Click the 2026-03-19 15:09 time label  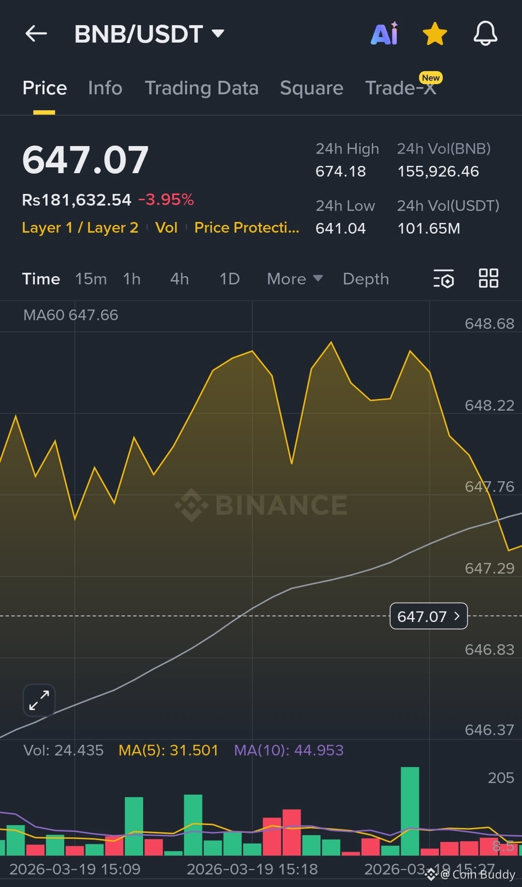75,869
